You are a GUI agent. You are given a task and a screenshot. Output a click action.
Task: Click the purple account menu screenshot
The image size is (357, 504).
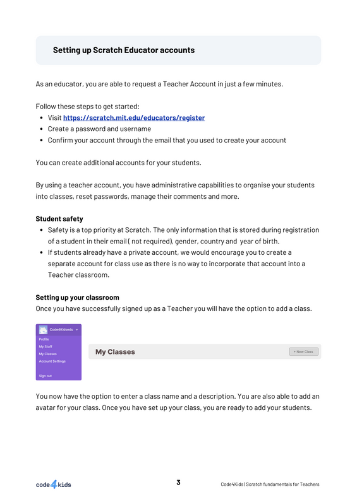(x=59, y=352)
